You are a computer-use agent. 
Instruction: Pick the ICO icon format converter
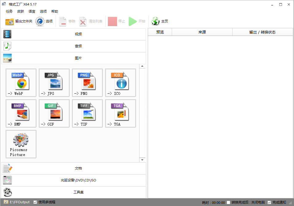[120, 83]
